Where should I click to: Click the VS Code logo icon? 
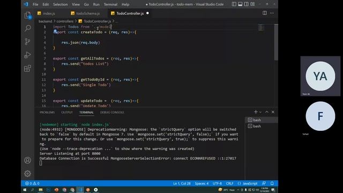(x=26, y=4)
